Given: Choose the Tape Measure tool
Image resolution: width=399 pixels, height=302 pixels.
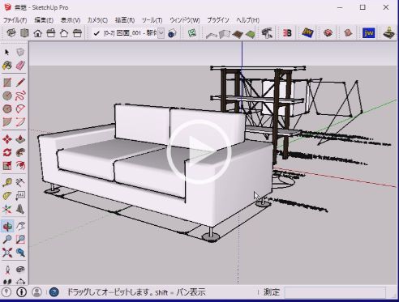Looking at the screenshot, I should tap(7, 183).
